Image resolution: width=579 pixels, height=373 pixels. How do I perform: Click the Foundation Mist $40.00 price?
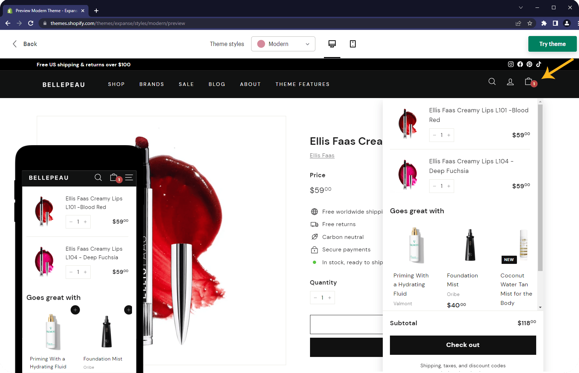pyautogui.click(x=456, y=305)
